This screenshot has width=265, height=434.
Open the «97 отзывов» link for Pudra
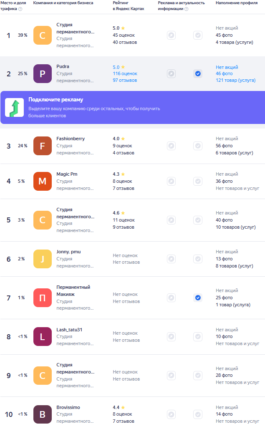(125, 80)
